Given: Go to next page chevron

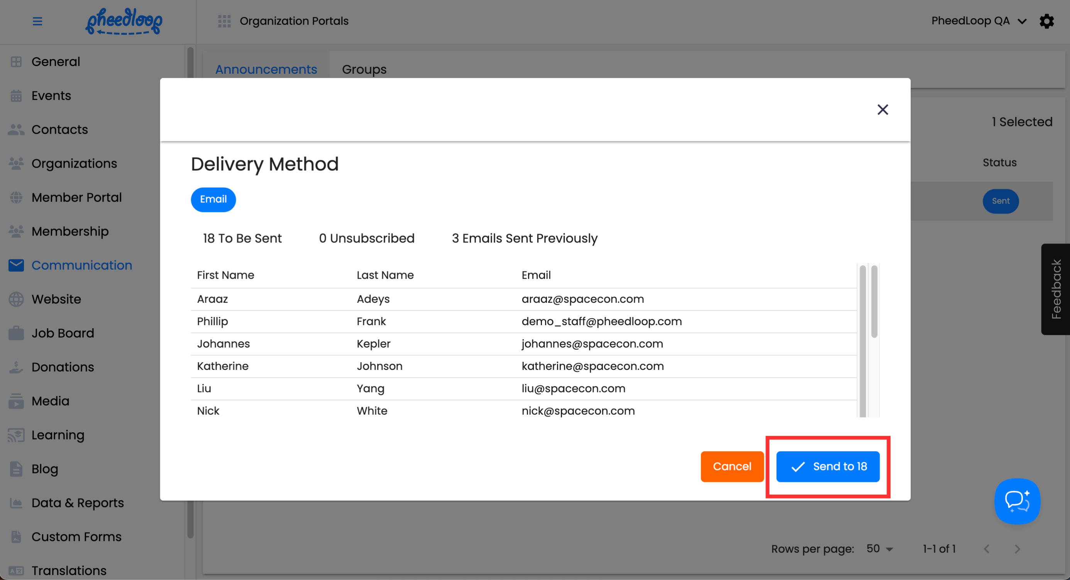Looking at the screenshot, I should pos(1017,549).
